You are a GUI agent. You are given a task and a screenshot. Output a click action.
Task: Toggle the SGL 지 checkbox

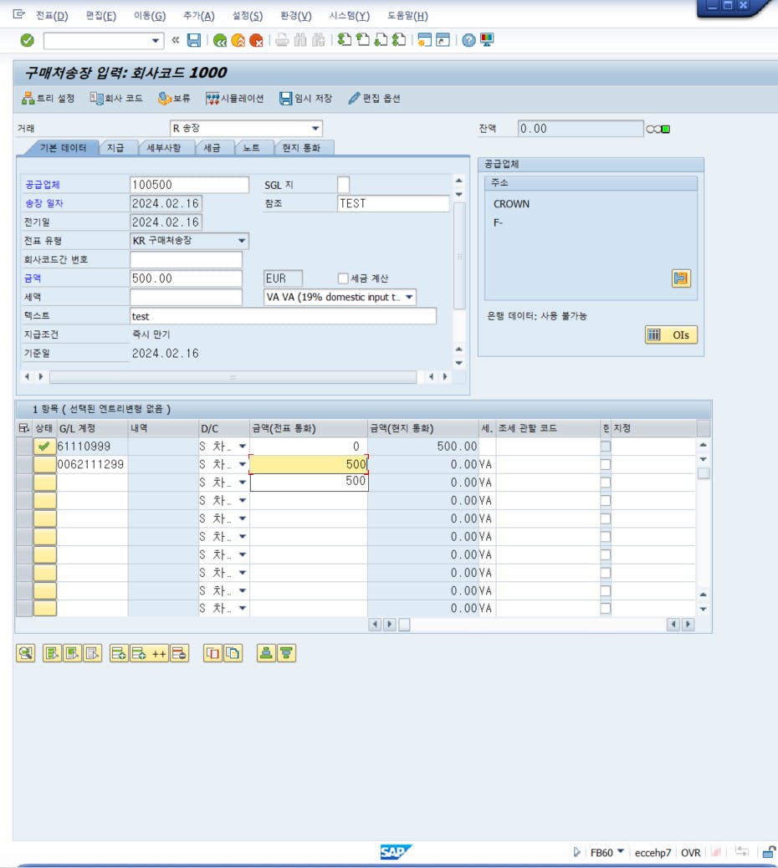coord(343,184)
